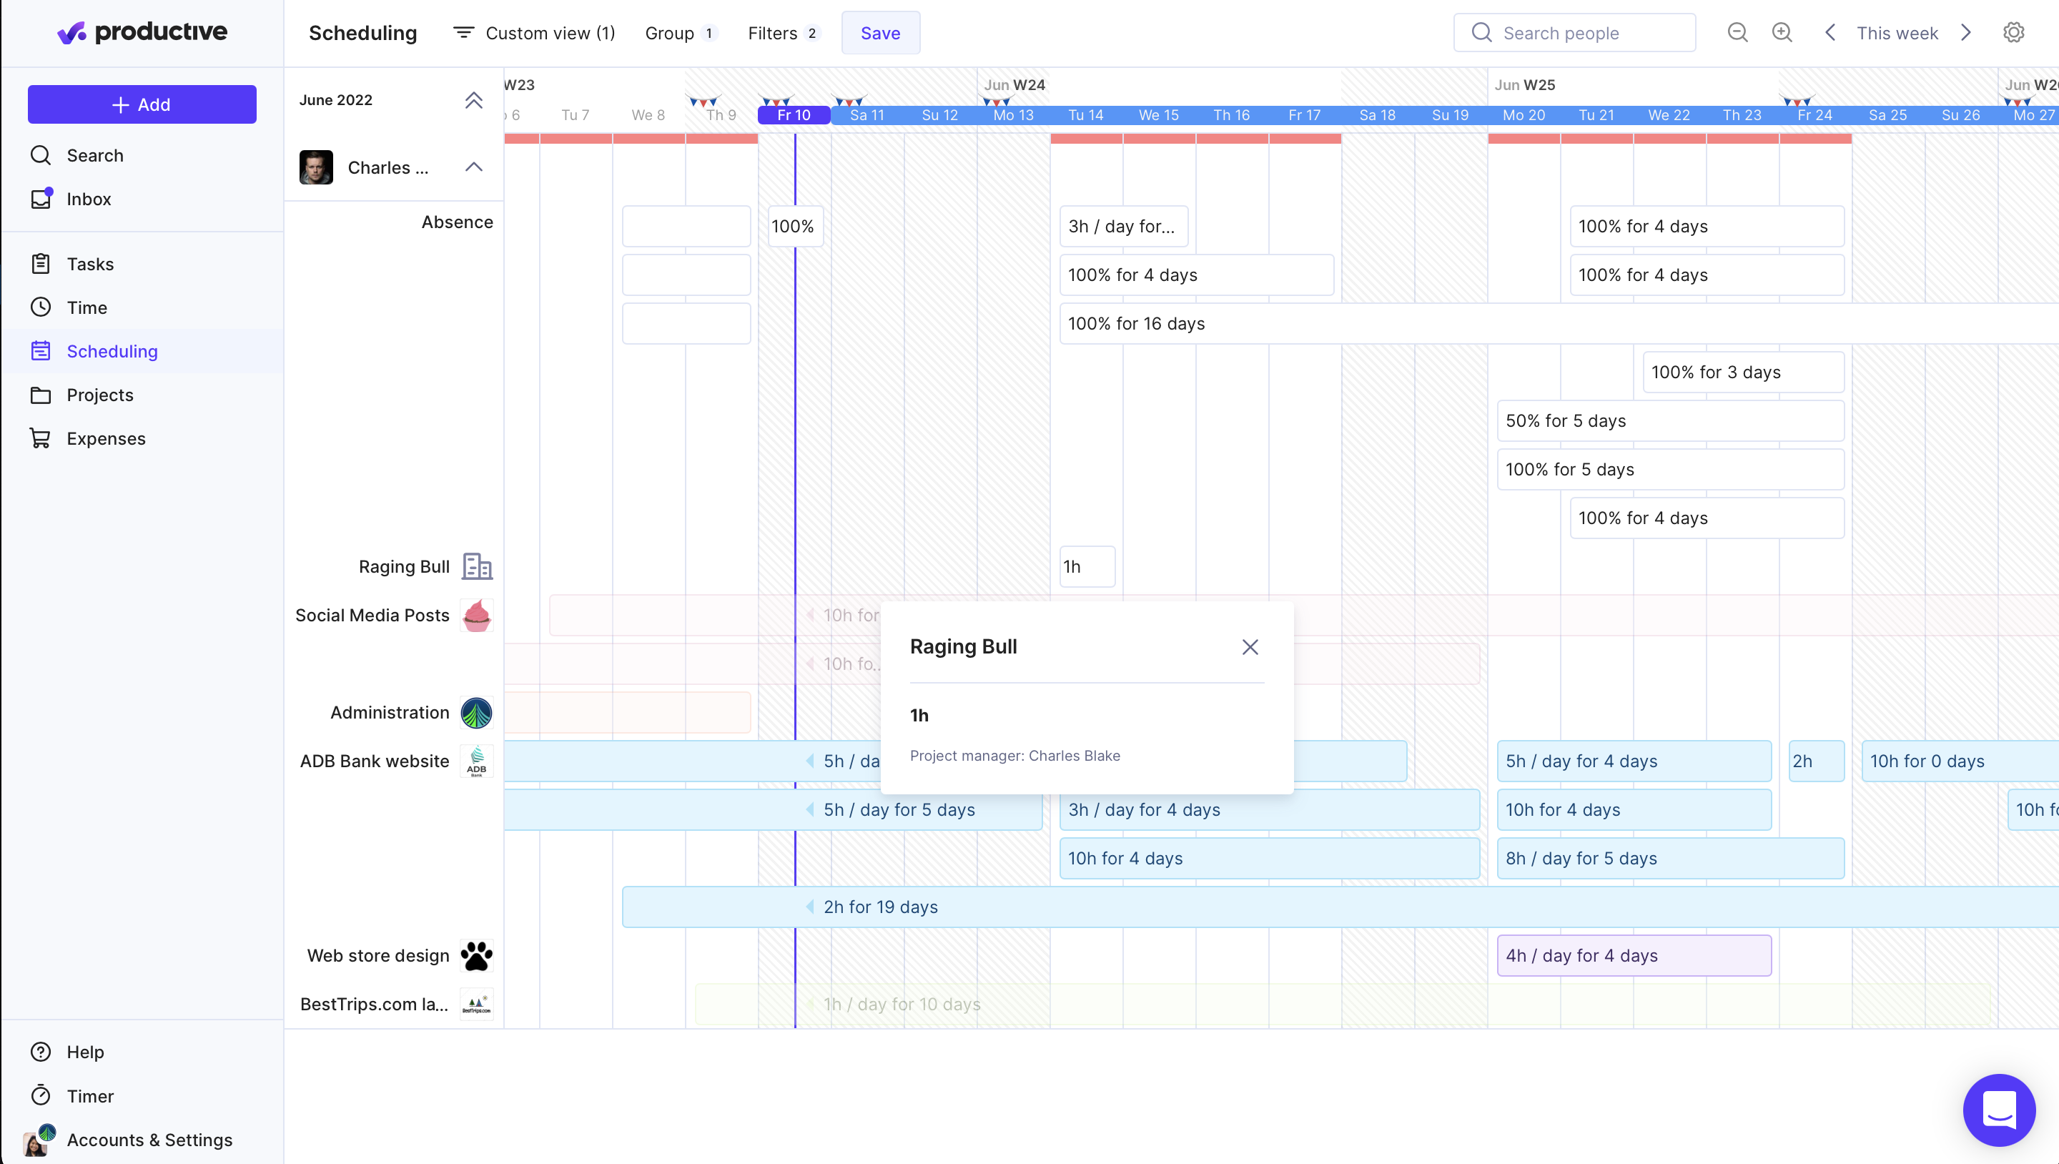Close the Raging Bull popup
The height and width of the screenshot is (1164, 2059).
[x=1250, y=647]
